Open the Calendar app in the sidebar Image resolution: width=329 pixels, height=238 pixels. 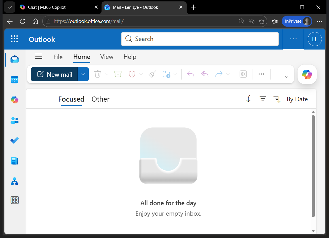tap(14, 80)
